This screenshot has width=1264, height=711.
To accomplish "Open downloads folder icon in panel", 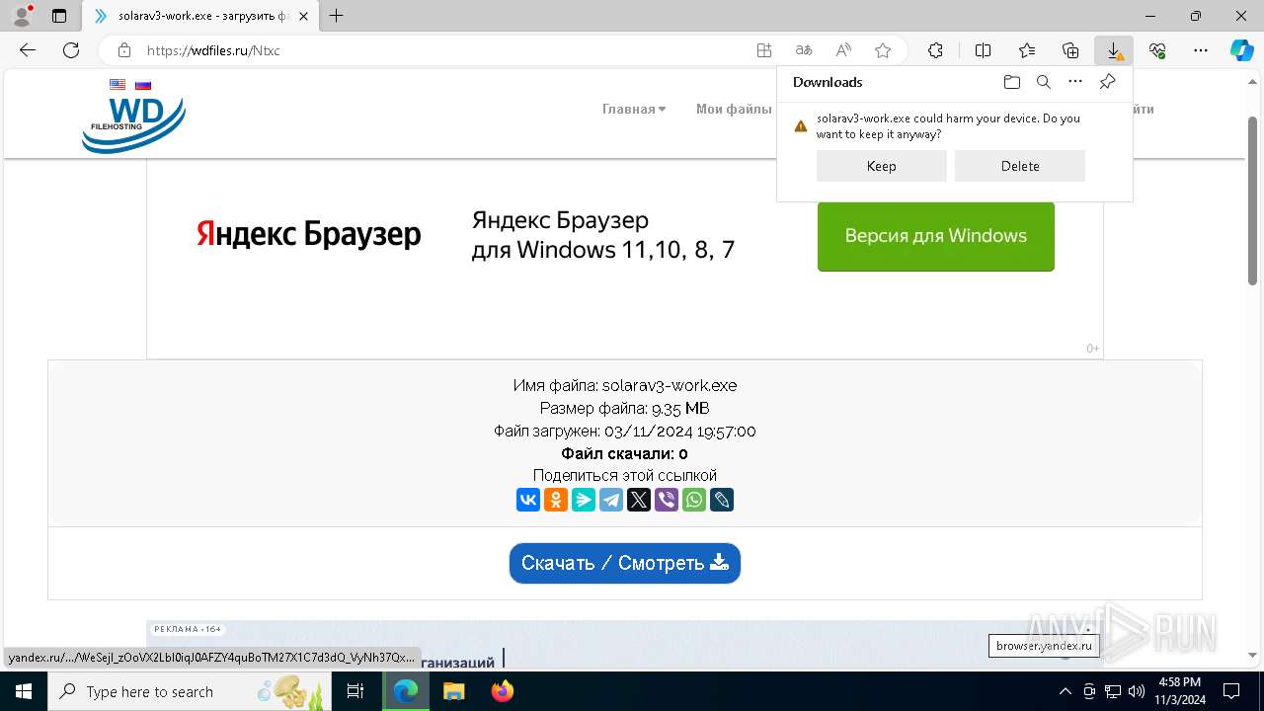I will [1012, 82].
